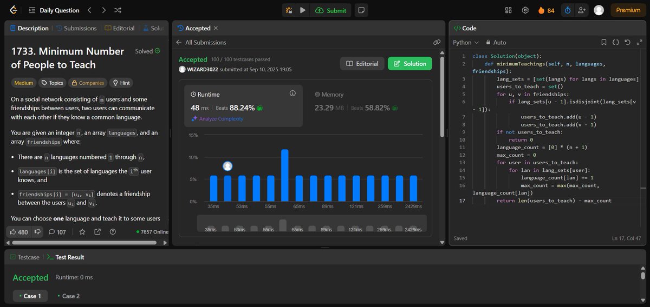The image size is (650, 307).
Task: Click the Solved status label
Action: [x=148, y=51]
